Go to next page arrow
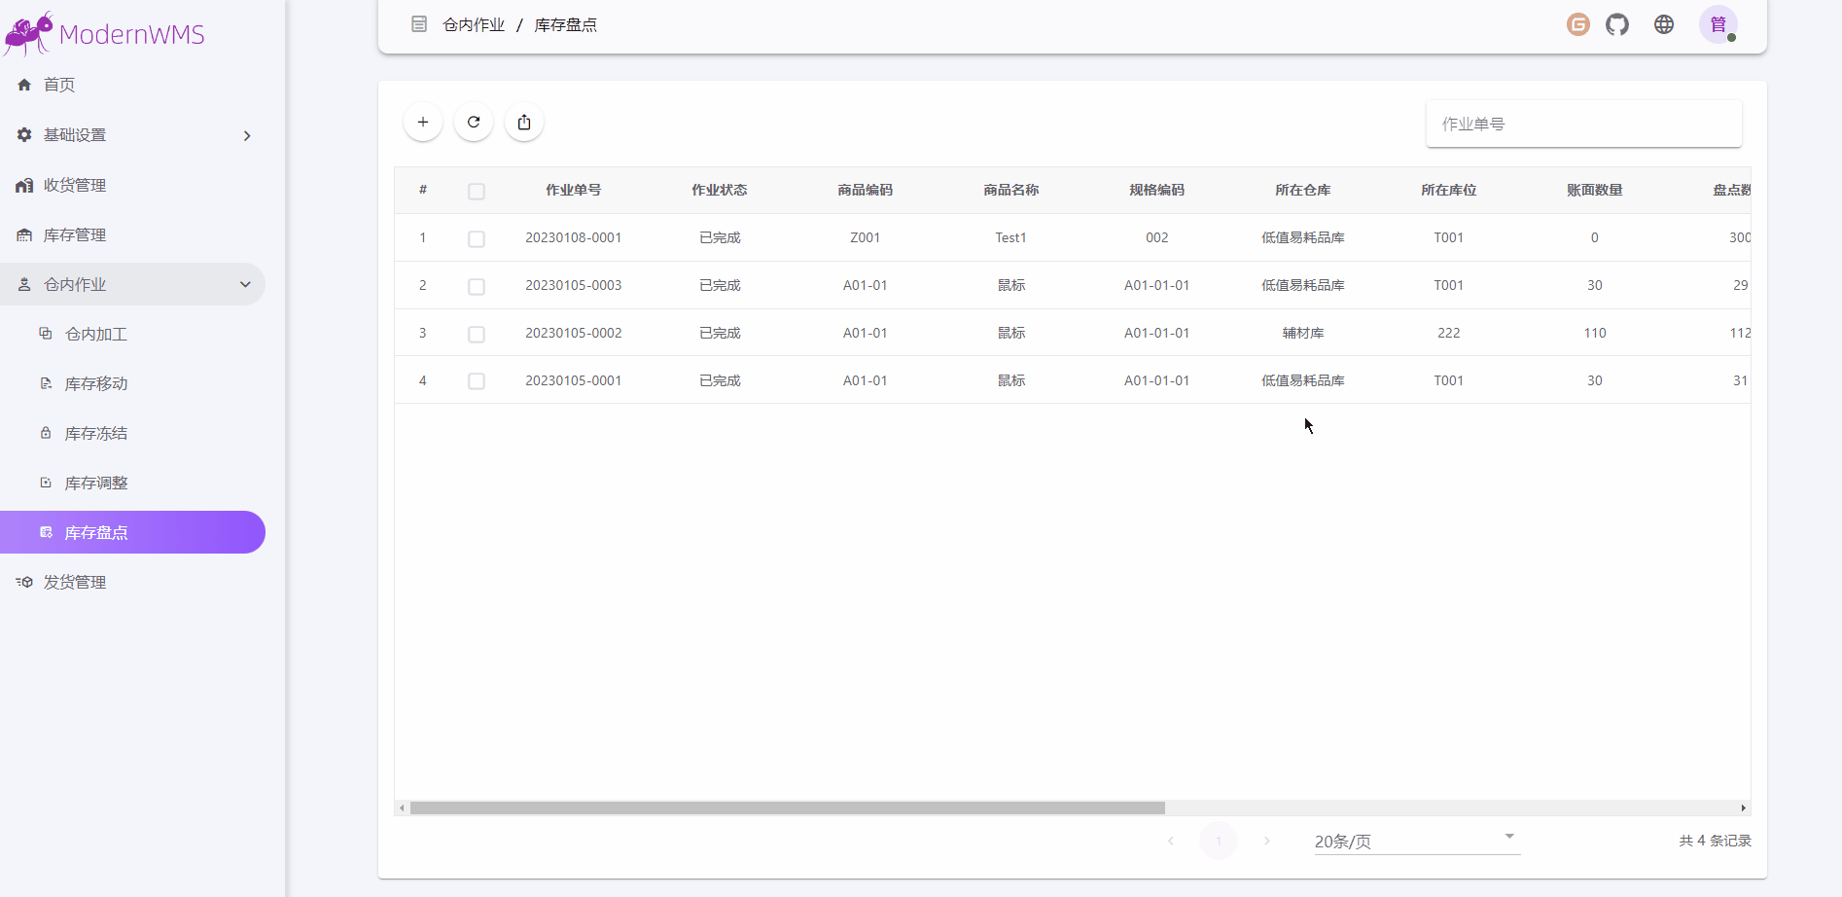Screen dimensions: 1842x897 point(1266,841)
